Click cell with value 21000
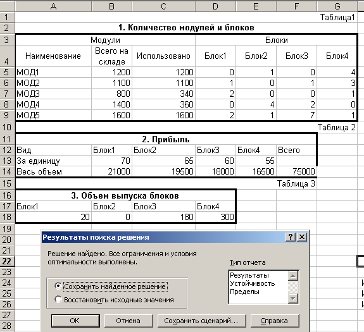 coord(111,171)
